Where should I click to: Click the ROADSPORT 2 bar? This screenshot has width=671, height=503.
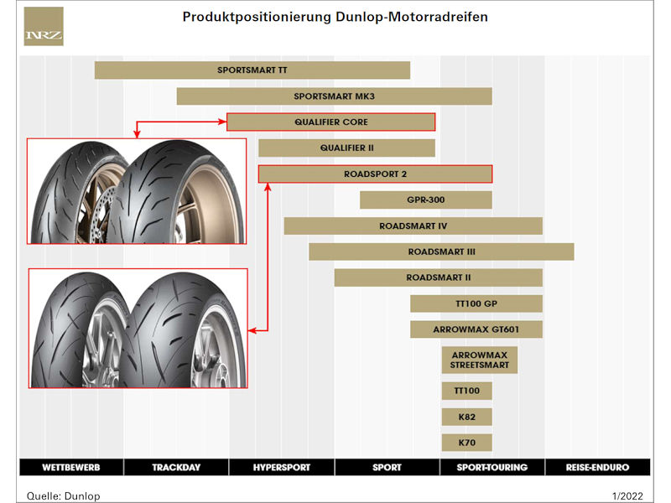375,174
